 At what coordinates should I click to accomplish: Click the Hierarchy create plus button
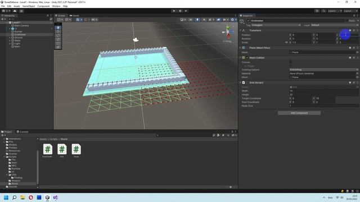pos(3,19)
